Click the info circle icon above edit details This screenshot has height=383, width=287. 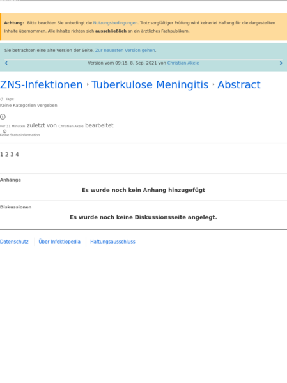point(3,117)
